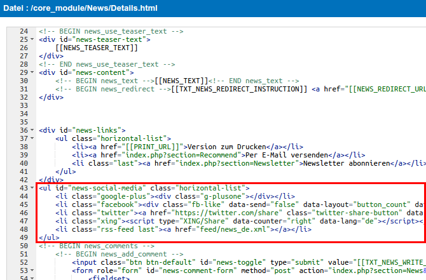Click closing </ul> tag on line 41
426x280 pixels.
pos(65,171)
